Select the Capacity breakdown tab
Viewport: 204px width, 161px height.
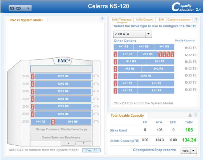(180, 20)
